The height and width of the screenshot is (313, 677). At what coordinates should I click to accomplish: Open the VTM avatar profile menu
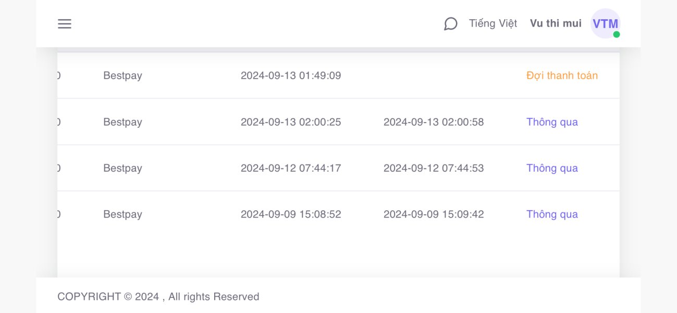click(605, 23)
